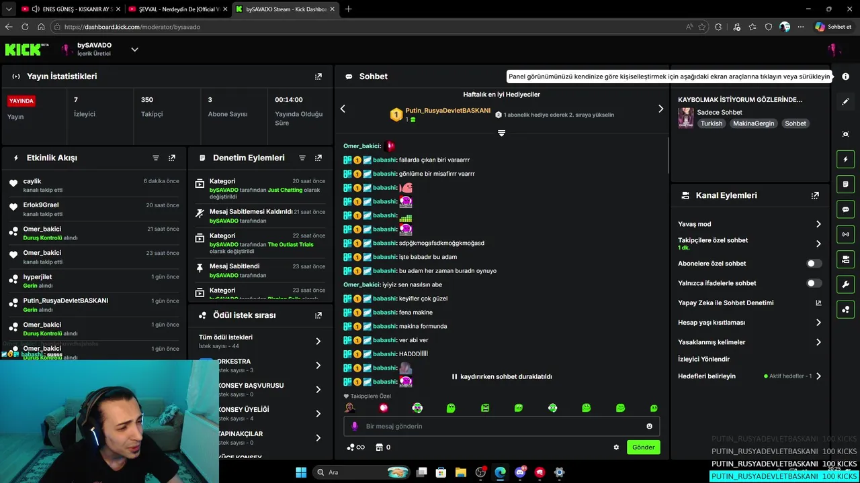The height and width of the screenshot is (483, 860).
Task: Open Yapay Zeka ile Sohbet Denetimi link
Action: tap(750, 303)
